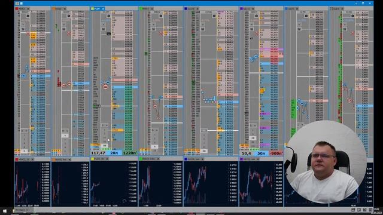Click round black button in dark-blue-tab order book
The width and height of the screenshot is (383, 215).
(214, 16)
